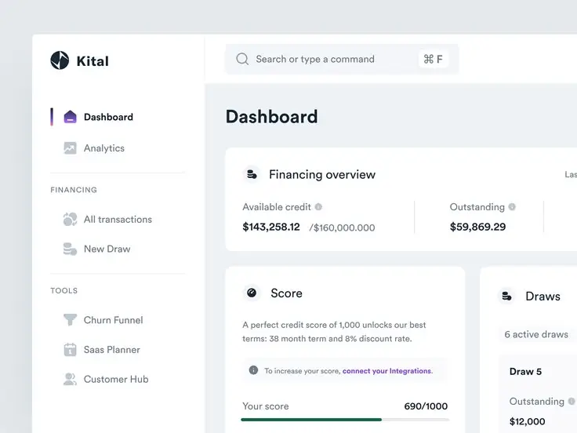Click the /$160,000.000 credit limit text
This screenshot has width=577, height=433.
pyautogui.click(x=343, y=227)
